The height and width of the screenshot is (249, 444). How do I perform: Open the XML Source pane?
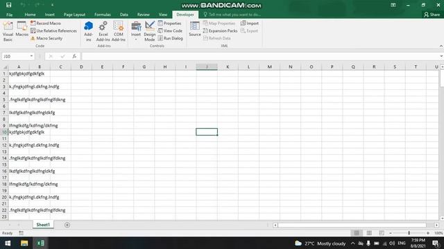pos(195,29)
